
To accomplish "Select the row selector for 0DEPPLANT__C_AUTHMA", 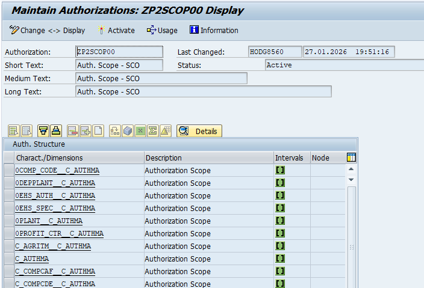I will point(8,183).
